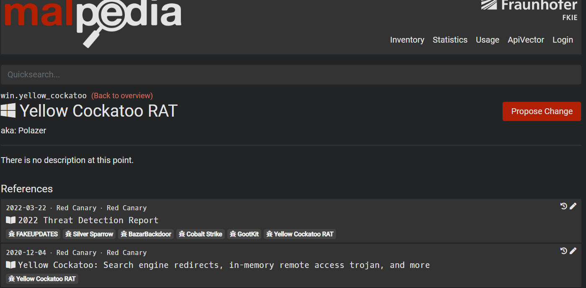Click the aka: Polazer alias text
Viewport: 586px width, 288px height.
[23, 130]
